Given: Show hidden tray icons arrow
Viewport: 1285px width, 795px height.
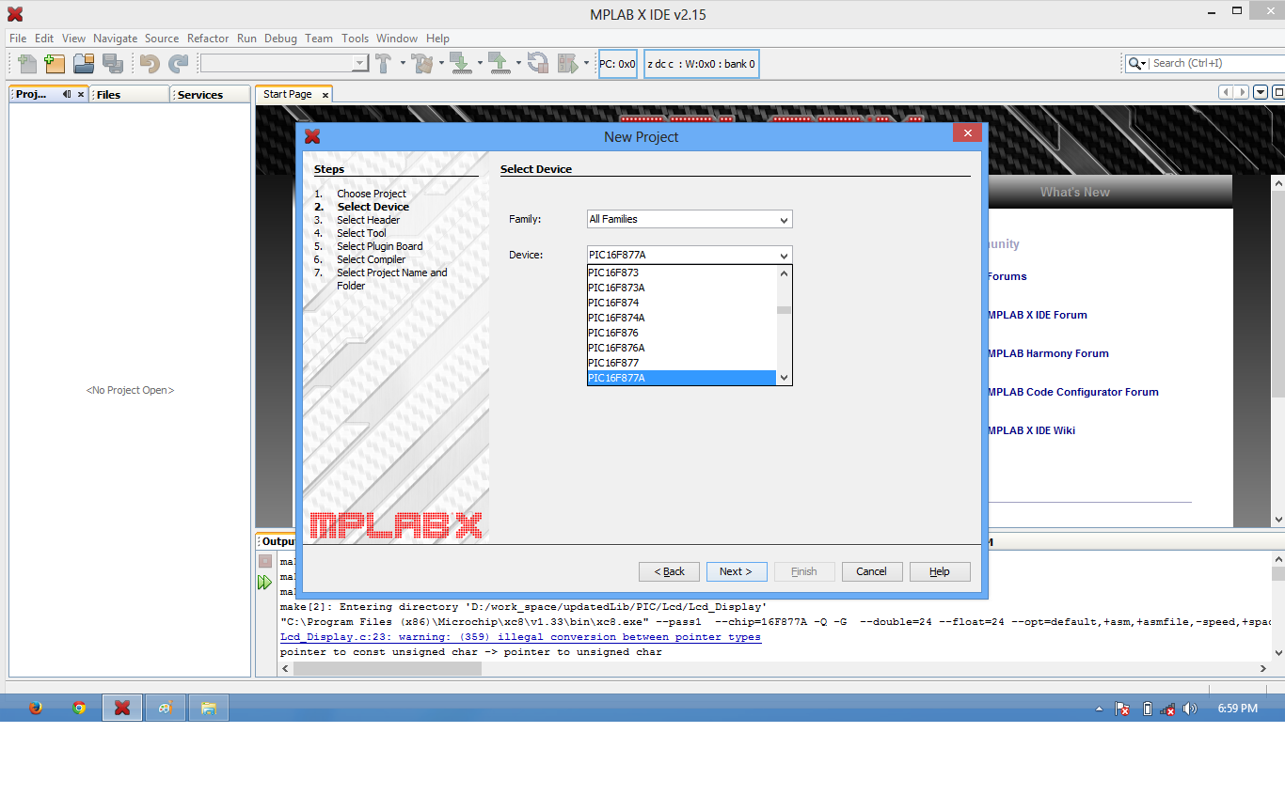Looking at the screenshot, I should pos(1100,709).
